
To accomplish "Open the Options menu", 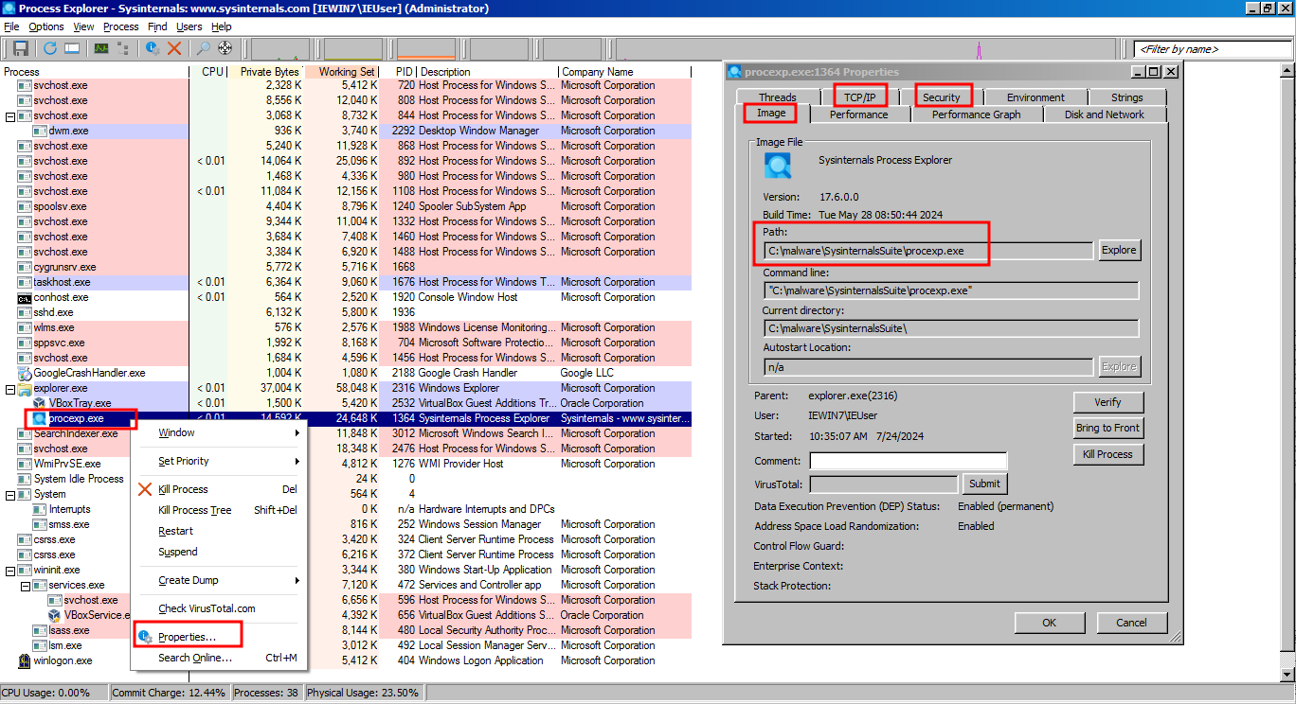I will 46,26.
